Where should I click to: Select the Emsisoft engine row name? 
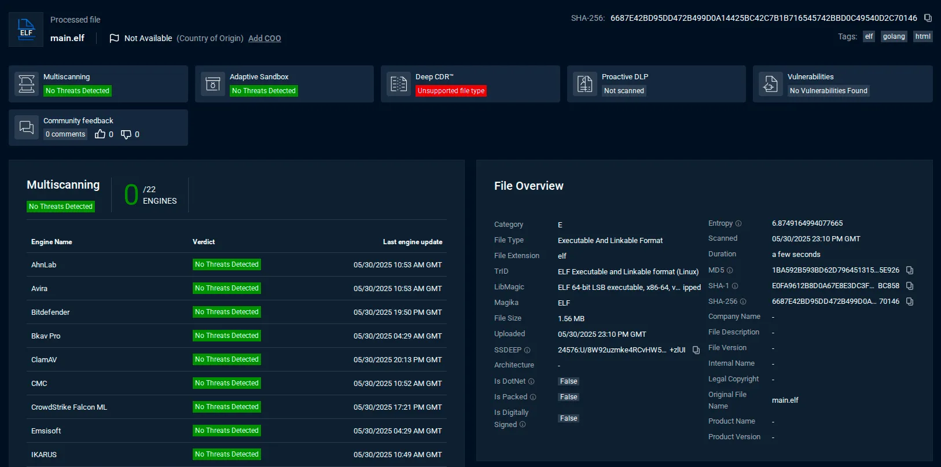click(46, 431)
